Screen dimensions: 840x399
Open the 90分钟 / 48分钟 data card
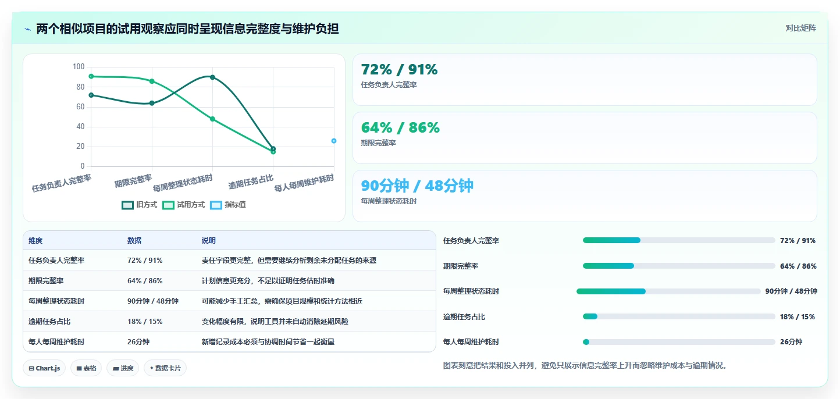click(x=585, y=196)
